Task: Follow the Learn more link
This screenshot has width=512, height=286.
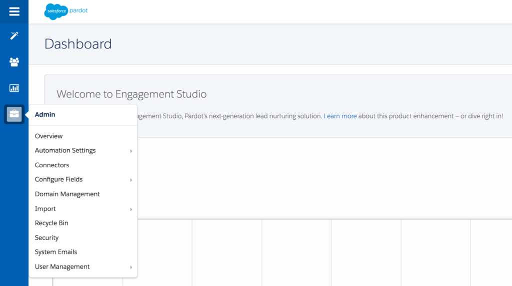Action: [340, 116]
